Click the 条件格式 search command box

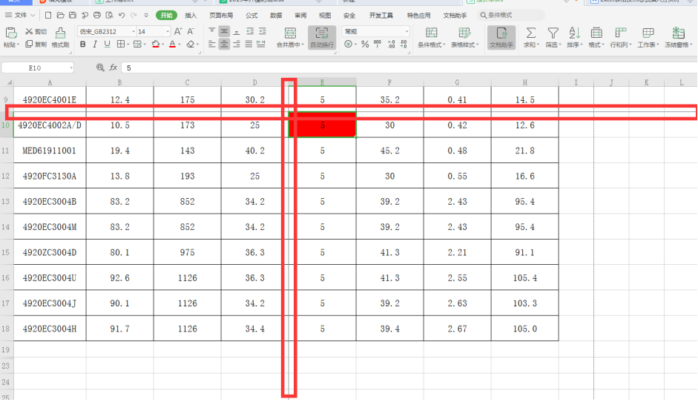(511, 15)
